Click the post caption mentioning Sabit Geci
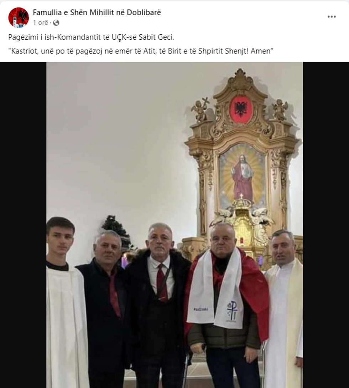The width and height of the screenshot is (349, 388). (x=91, y=37)
